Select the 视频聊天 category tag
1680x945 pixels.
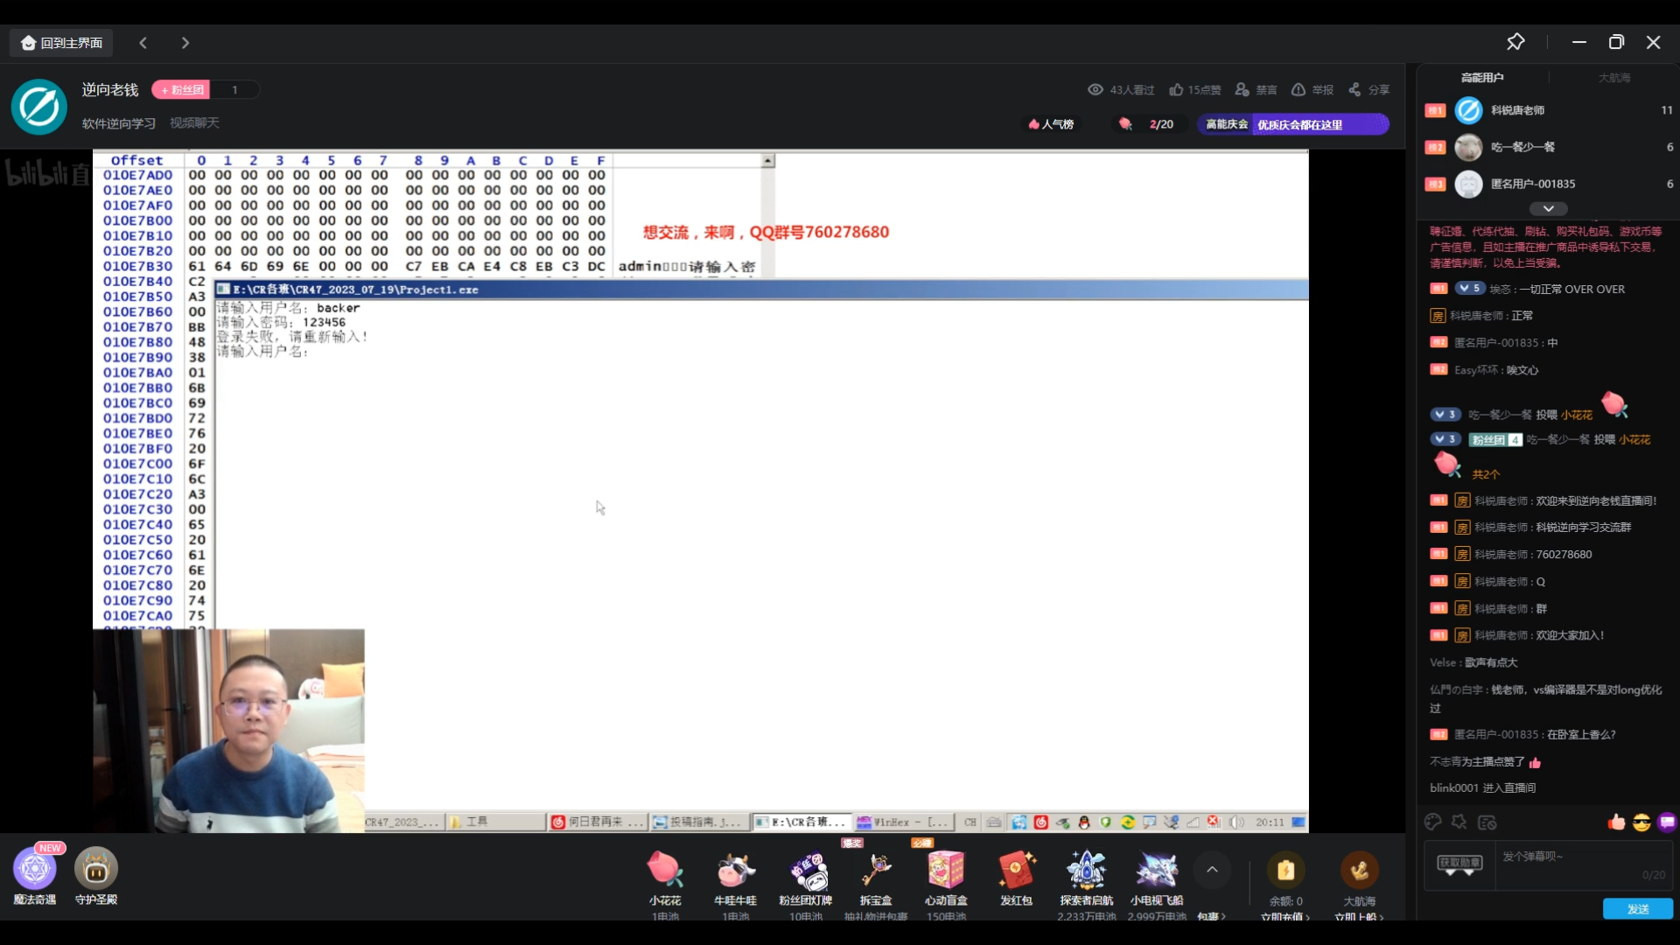[194, 123]
